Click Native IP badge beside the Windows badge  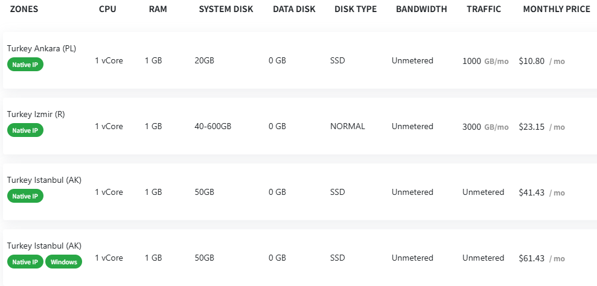[25, 262]
